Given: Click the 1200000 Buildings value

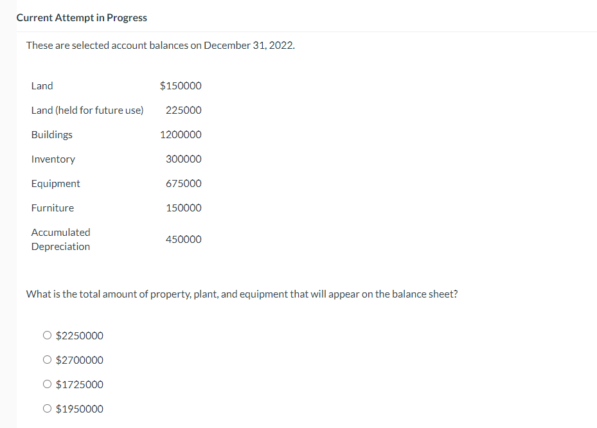Looking at the screenshot, I should (181, 134).
